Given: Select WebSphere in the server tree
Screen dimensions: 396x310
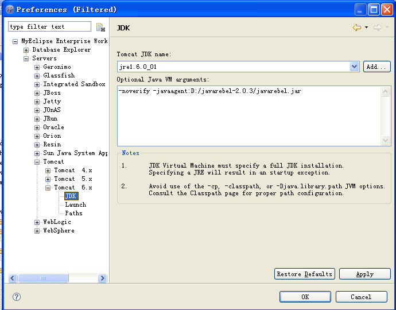Looking at the screenshot, I should coord(59,230).
